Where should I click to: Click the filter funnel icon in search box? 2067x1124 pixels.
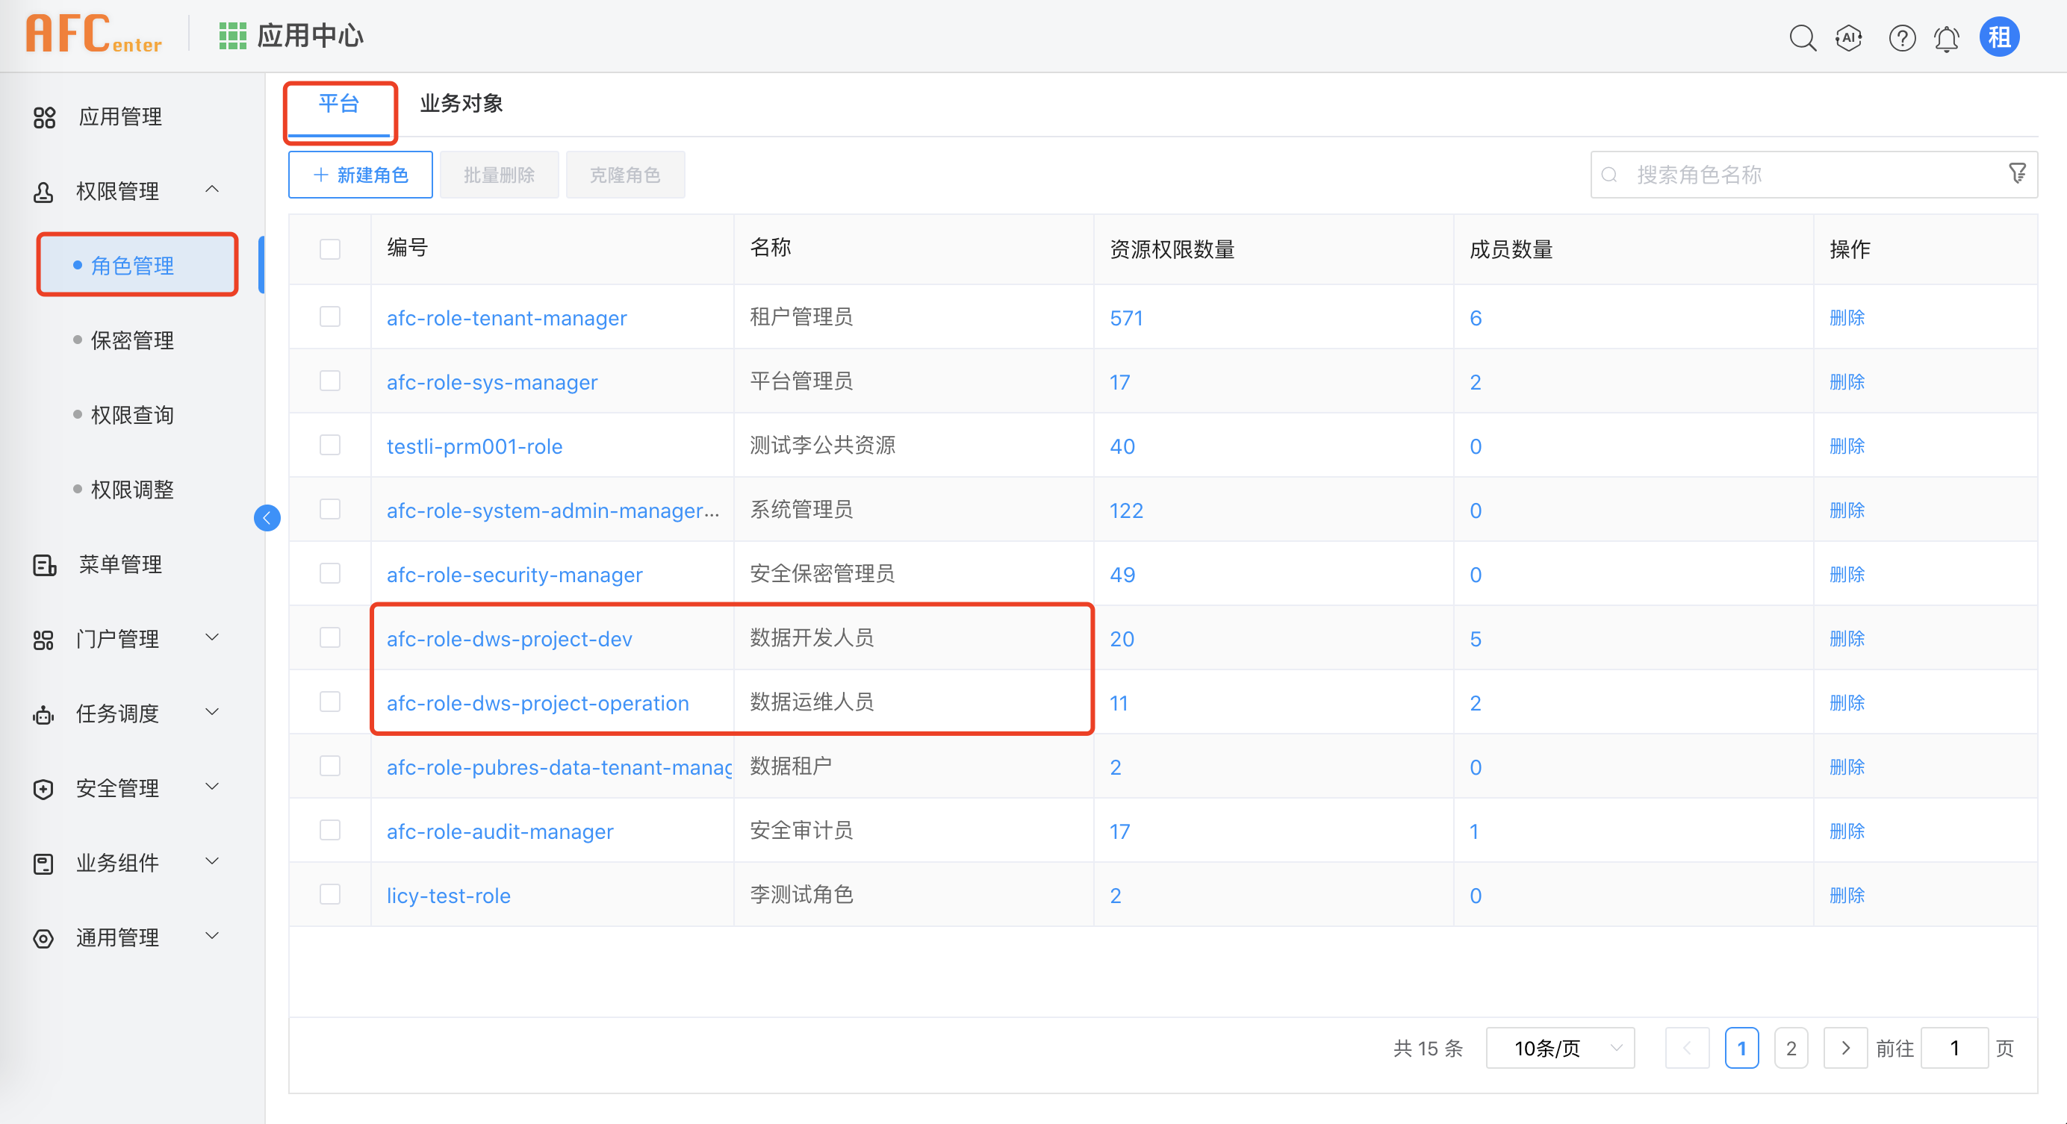tap(2016, 173)
